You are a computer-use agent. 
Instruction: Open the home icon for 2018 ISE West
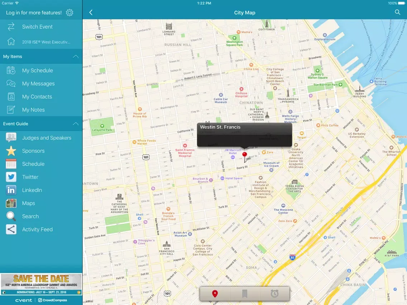[x=11, y=42]
